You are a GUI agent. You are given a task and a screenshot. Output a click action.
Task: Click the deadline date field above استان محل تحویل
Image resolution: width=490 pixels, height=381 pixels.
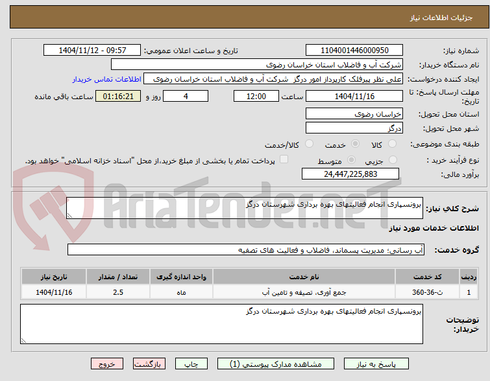pyautogui.click(x=354, y=96)
